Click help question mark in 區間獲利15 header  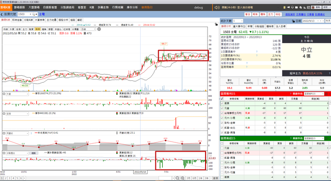pos(291,94)
